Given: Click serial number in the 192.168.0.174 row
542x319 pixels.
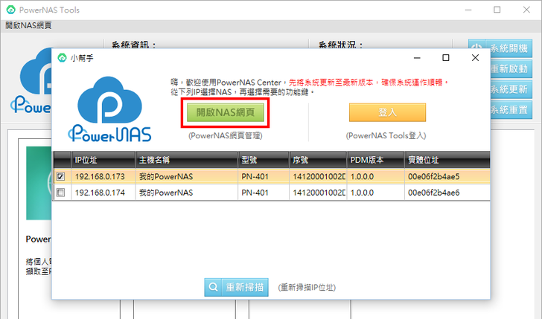Looking at the screenshot, I should click(x=319, y=193).
